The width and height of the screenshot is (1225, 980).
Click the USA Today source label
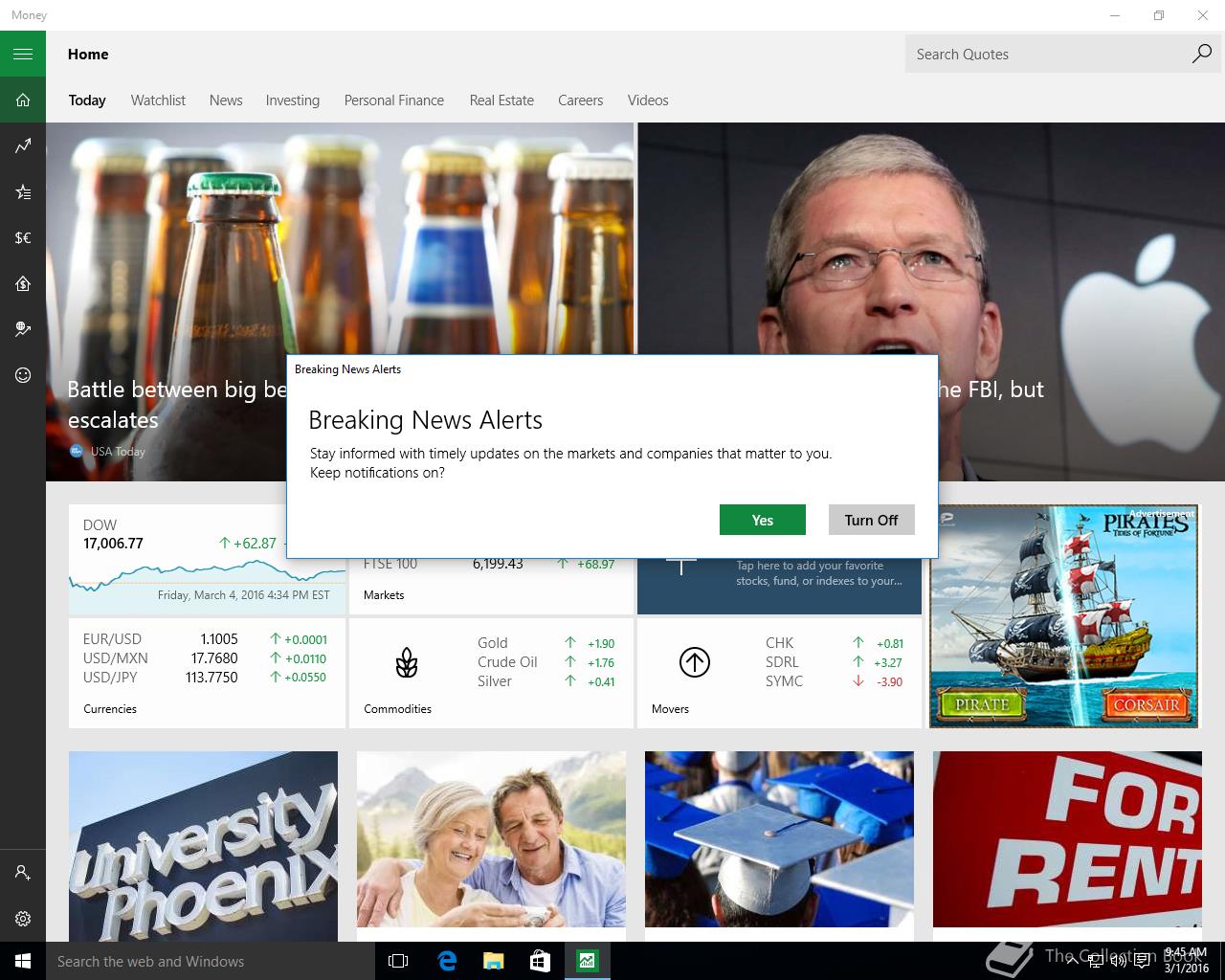(x=118, y=452)
